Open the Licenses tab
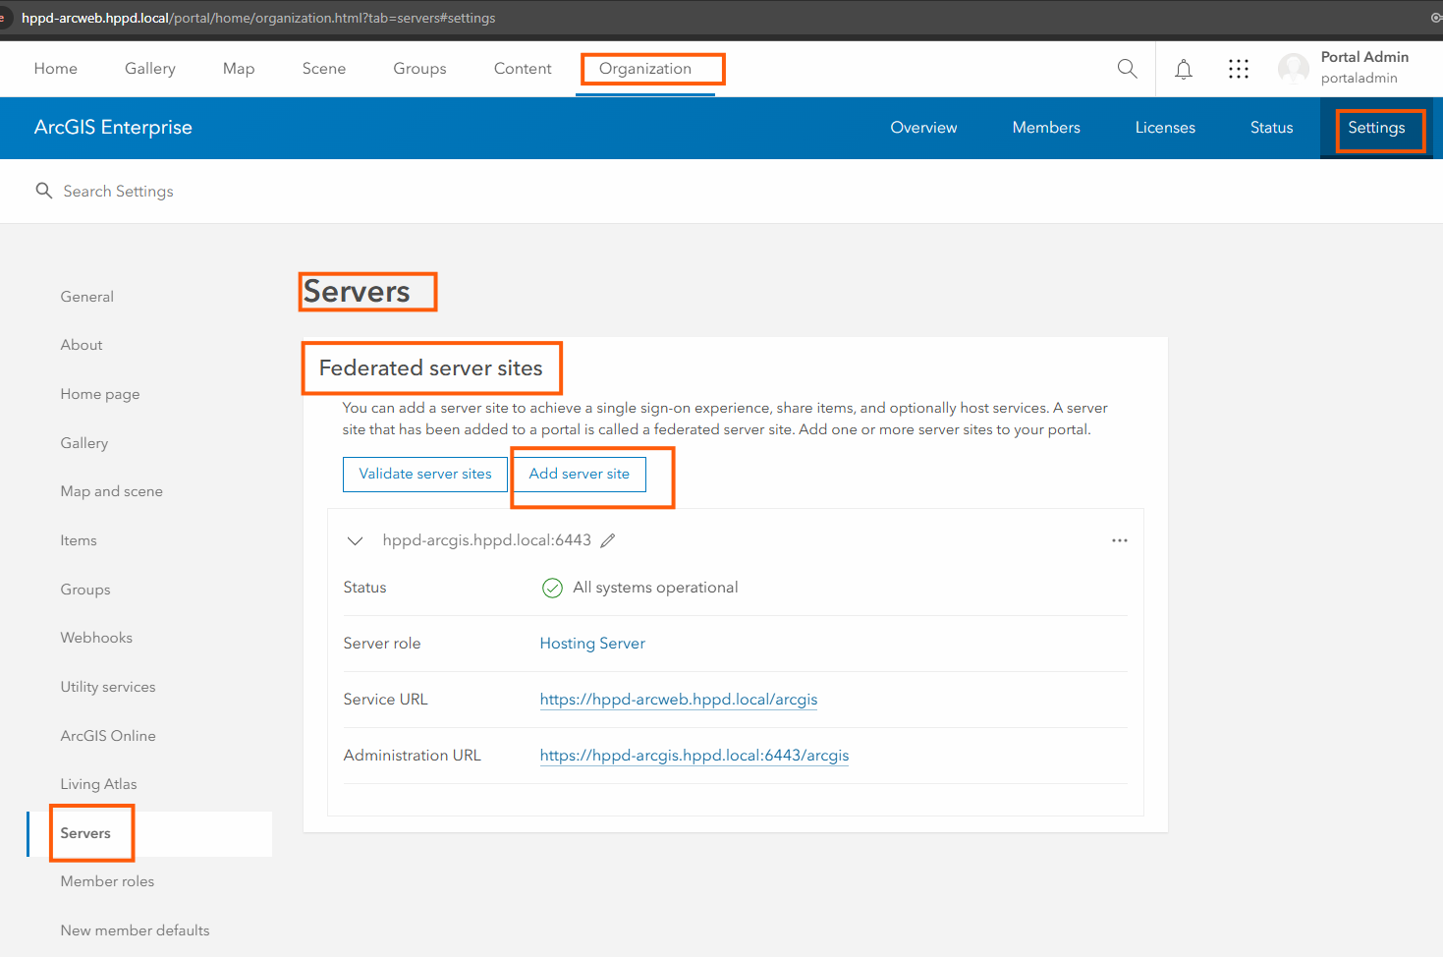The height and width of the screenshot is (957, 1443). coord(1165,128)
